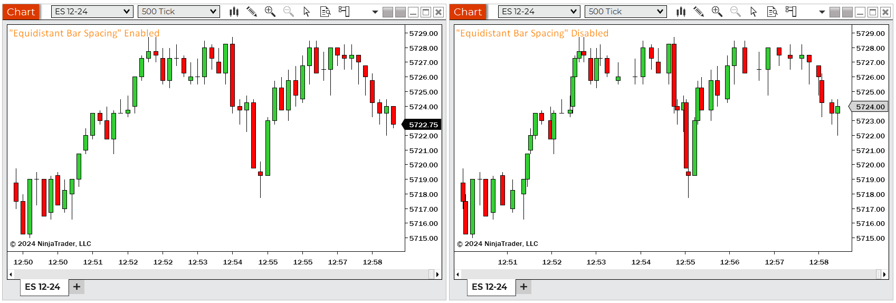Click "Equidistant Bar Spacing" Enabled label
The height and width of the screenshot is (303, 896).
pyautogui.click(x=84, y=33)
